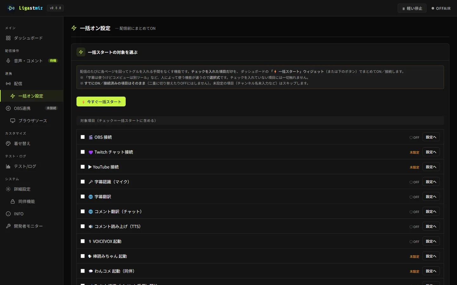Check the OBS 接続 checkbox
Viewport: 457px width, 285px height.
(x=83, y=137)
